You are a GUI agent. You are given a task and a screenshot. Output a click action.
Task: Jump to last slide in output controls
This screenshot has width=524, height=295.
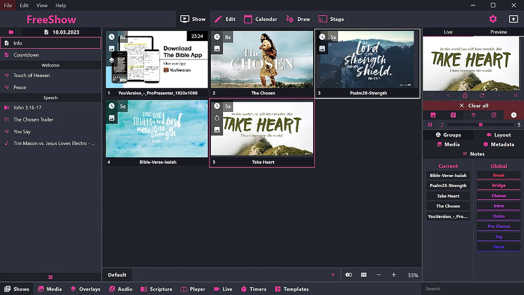click(x=515, y=95)
